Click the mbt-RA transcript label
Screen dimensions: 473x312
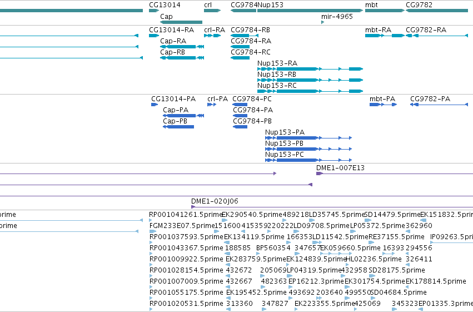click(378, 30)
